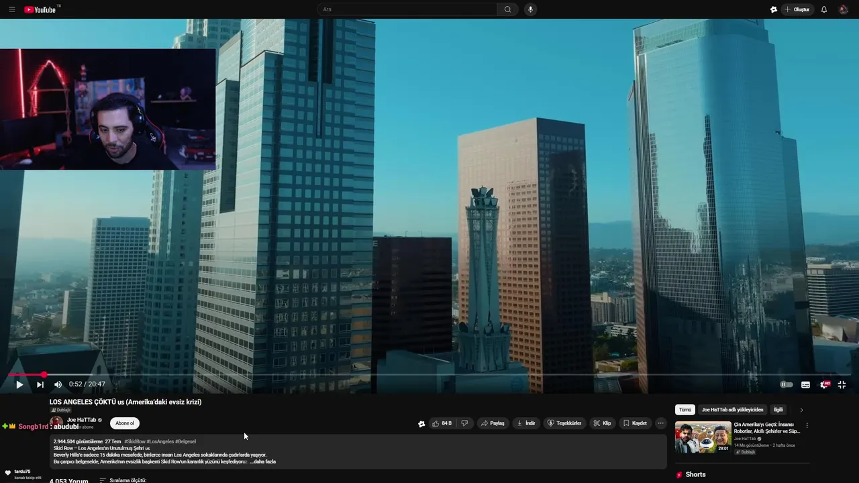859x483 pixels.
Task: Dislike the video
Action: click(464, 423)
